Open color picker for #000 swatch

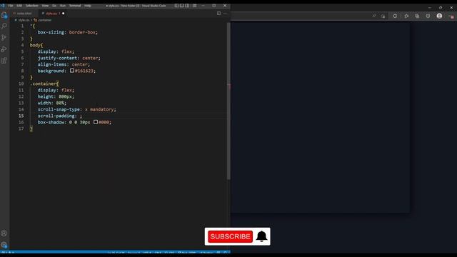(96, 122)
